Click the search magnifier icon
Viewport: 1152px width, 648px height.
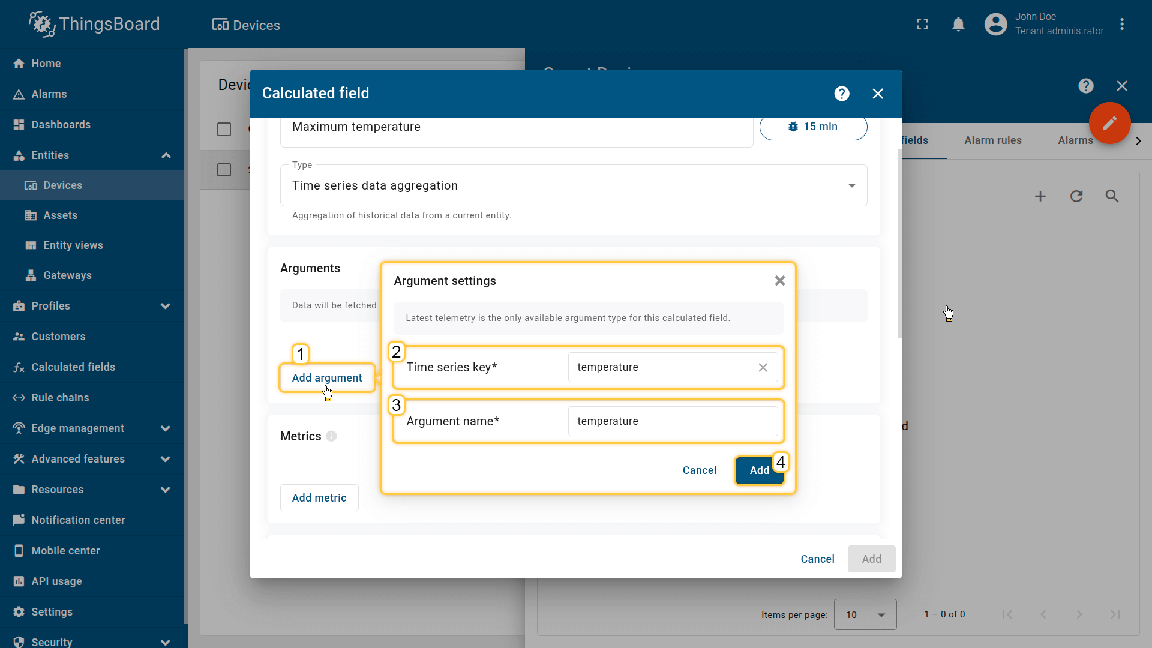[1112, 196]
